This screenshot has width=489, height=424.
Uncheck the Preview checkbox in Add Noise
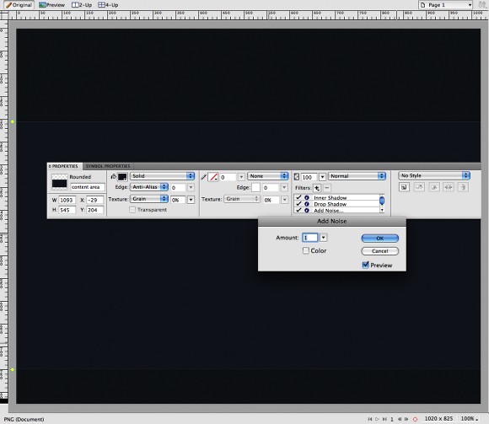click(x=366, y=265)
